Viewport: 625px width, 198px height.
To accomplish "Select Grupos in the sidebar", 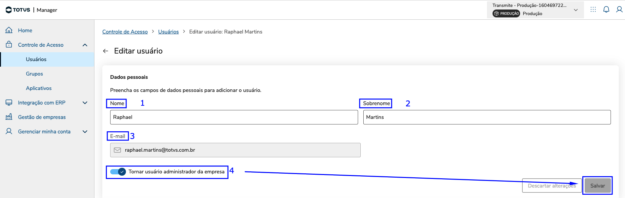I will coord(34,74).
